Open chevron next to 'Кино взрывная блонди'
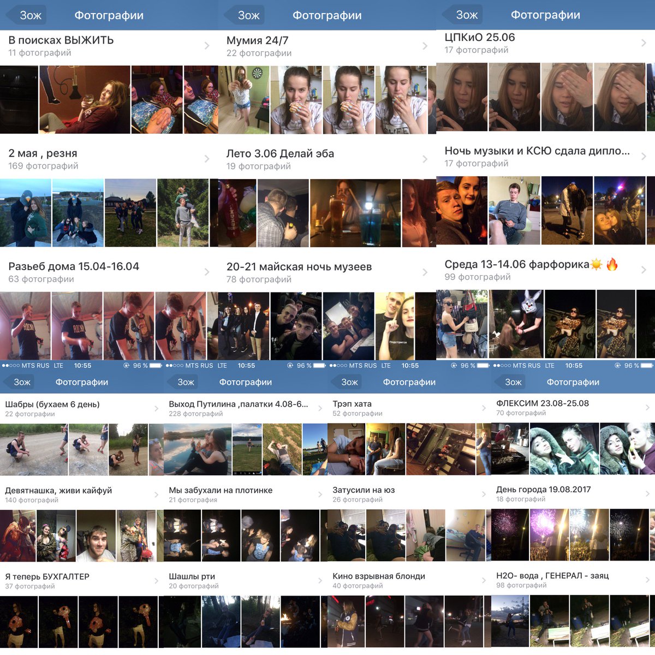This screenshot has width=655, height=655. click(484, 580)
